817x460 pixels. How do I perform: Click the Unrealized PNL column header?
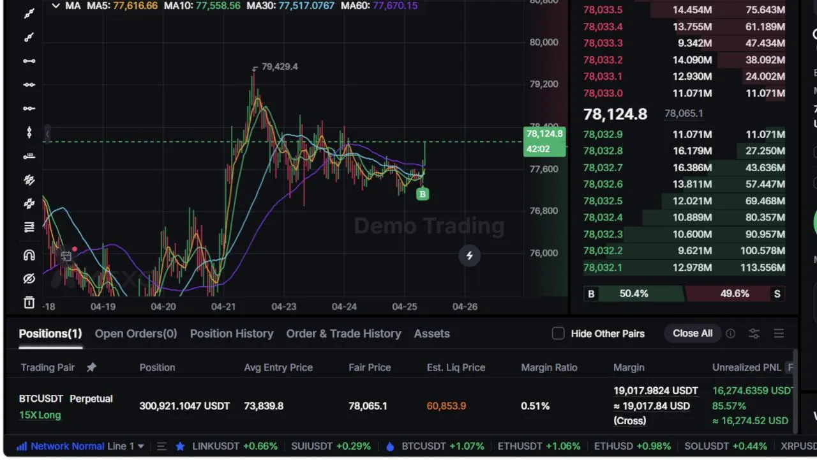[x=746, y=367]
